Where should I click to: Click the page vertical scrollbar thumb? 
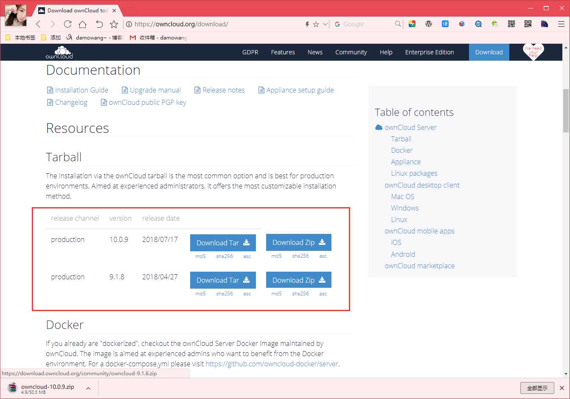(566, 111)
